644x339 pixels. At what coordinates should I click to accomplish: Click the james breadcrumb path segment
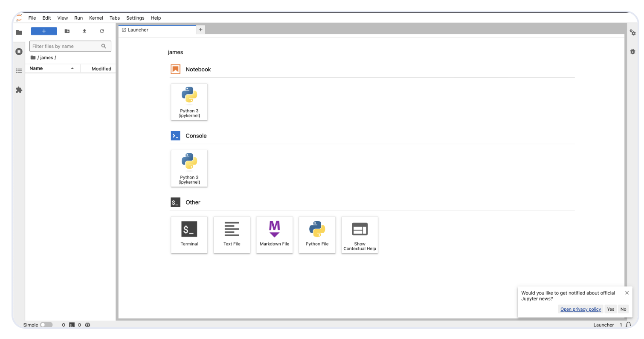pyautogui.click(x=46, y=58)
